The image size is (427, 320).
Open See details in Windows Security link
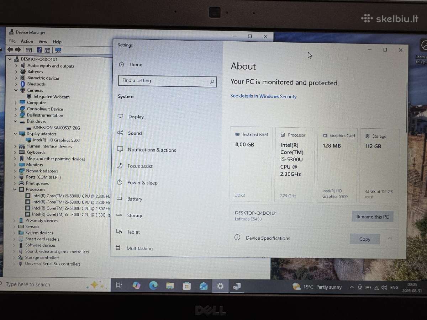(263, 96)
